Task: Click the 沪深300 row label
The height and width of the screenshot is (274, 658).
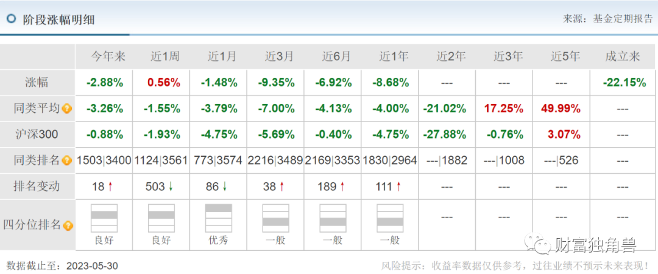Action: (x=35, y=135)
